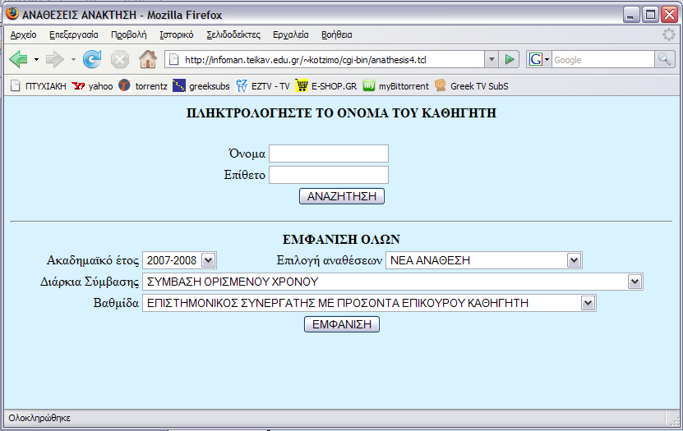The width and height of the screenshot is (683, 431).
Task: Open the Διάρκια Σύμβασης dropdown
Action: click(x=393, y=282)
